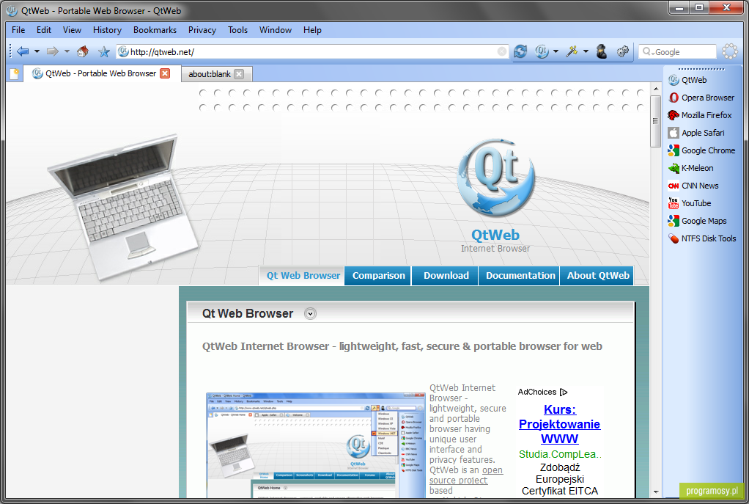Collapse the Qt Web Browser section arrow
The height and width of the screenshot is (504, 749).
pyautogui.click(x=311, y=314)
